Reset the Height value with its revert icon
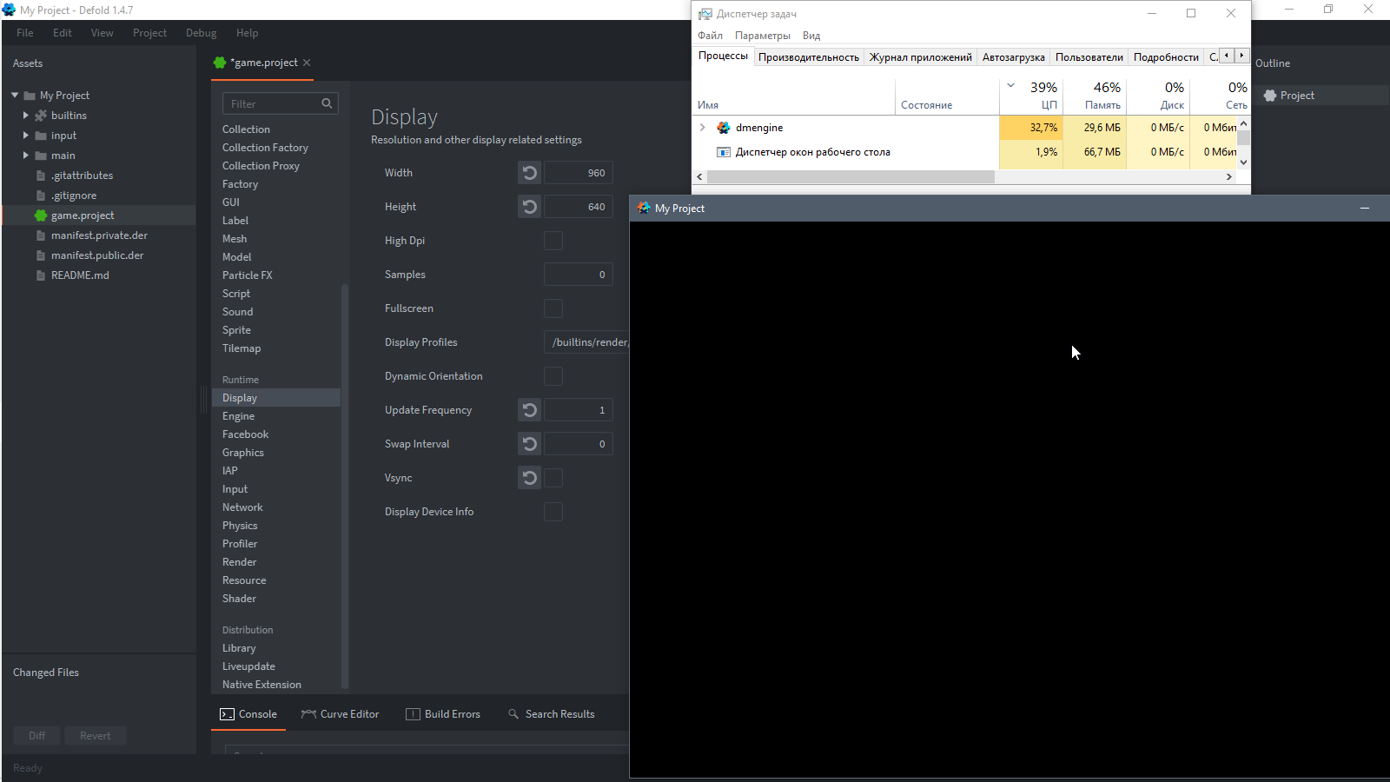1390x782 pixels. coord(529,207)
